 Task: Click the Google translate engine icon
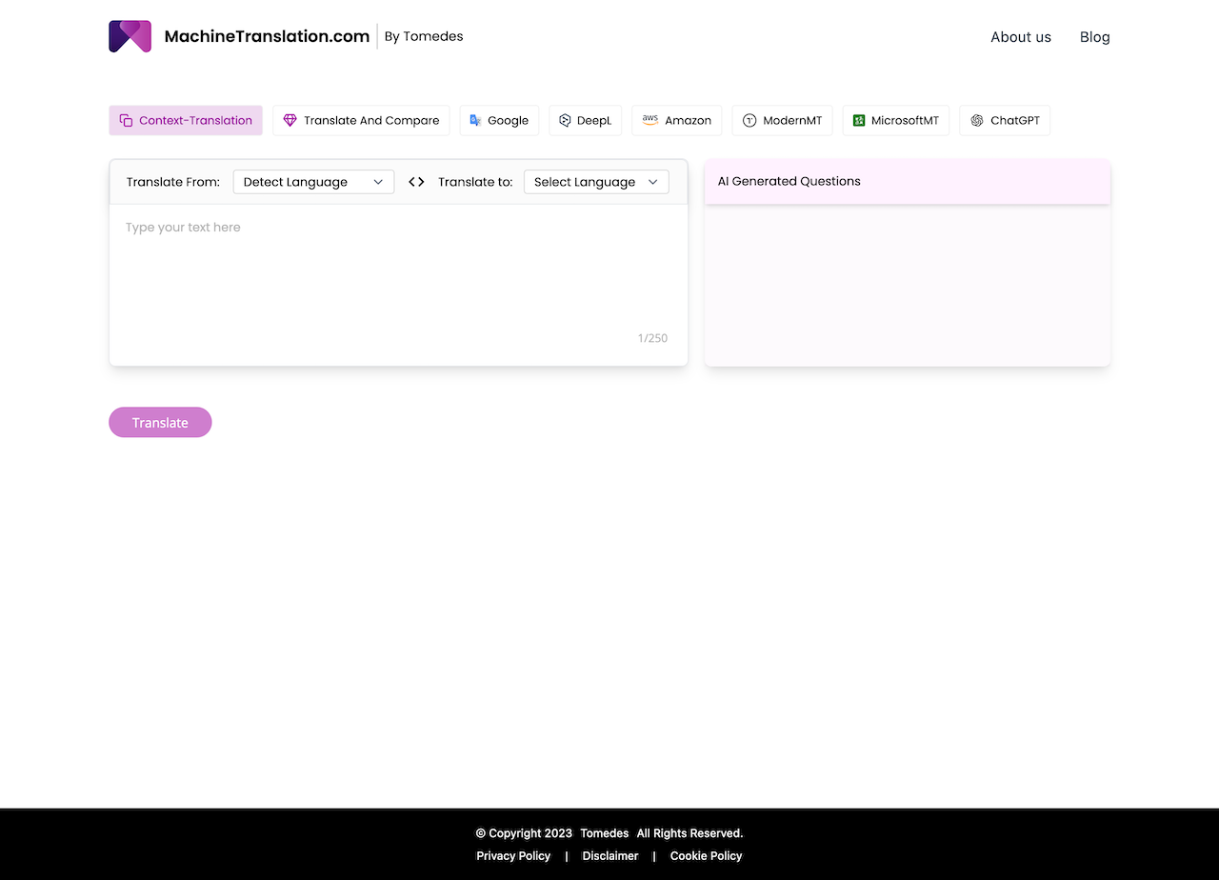click(475, 120)
